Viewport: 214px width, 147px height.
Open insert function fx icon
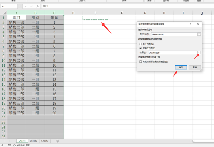pyautogui.click(x=37, y=6)
